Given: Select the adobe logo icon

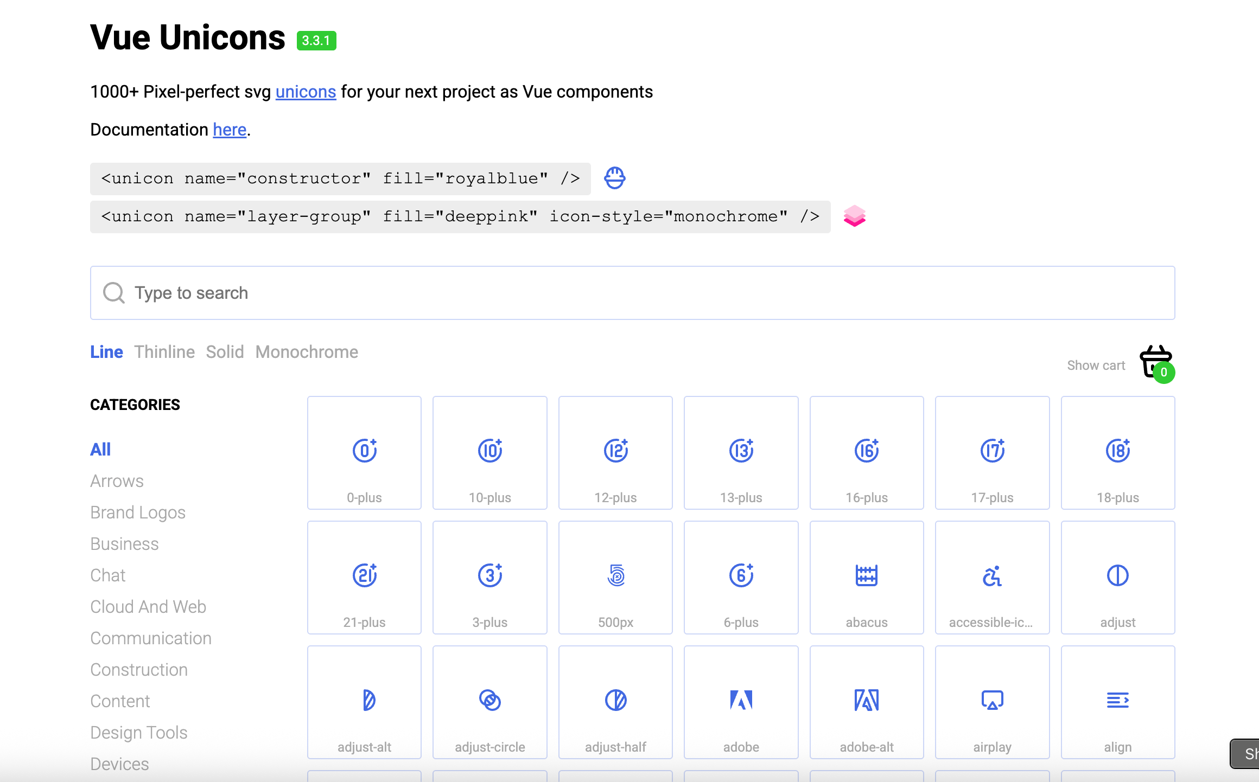Looking at the screenshot, I should point(741,702).
